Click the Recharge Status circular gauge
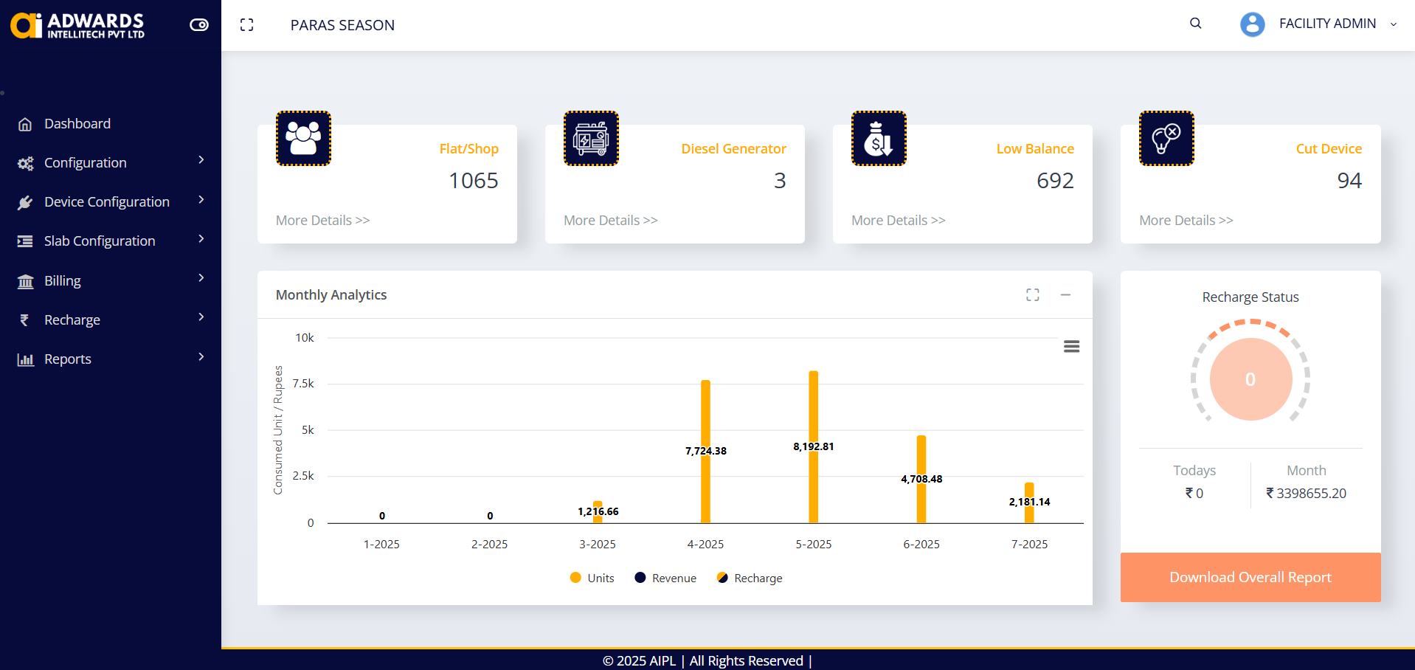 coord(1250,379)
